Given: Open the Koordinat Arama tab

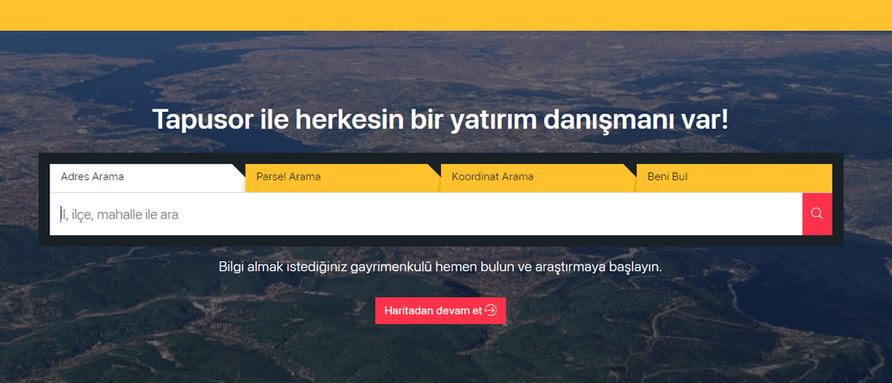Looking at the screenshot, I should [538, 177].
